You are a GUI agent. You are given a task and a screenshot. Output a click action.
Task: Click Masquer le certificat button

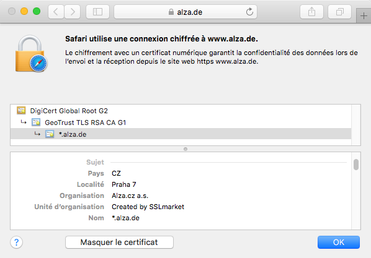[119, 242]
